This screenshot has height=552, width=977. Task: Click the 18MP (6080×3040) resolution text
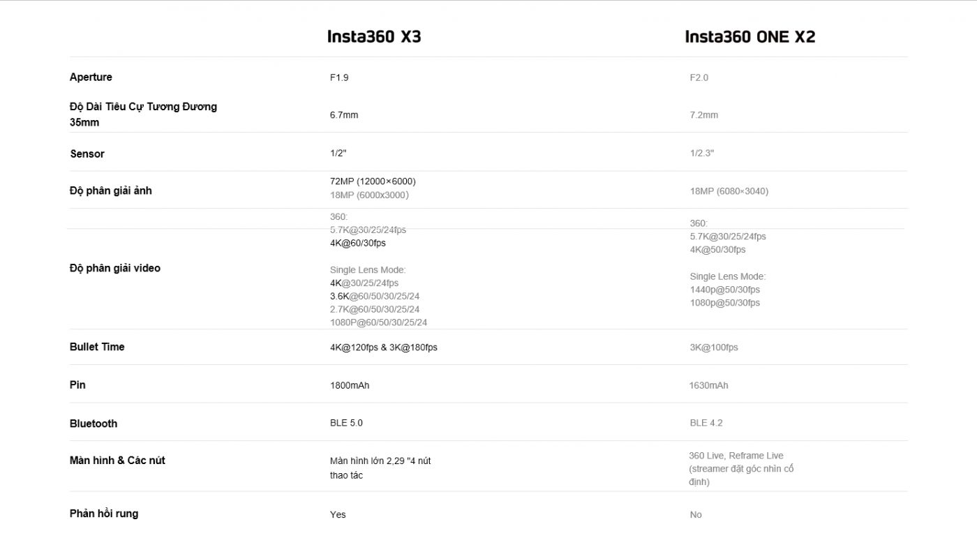point(729,191)
